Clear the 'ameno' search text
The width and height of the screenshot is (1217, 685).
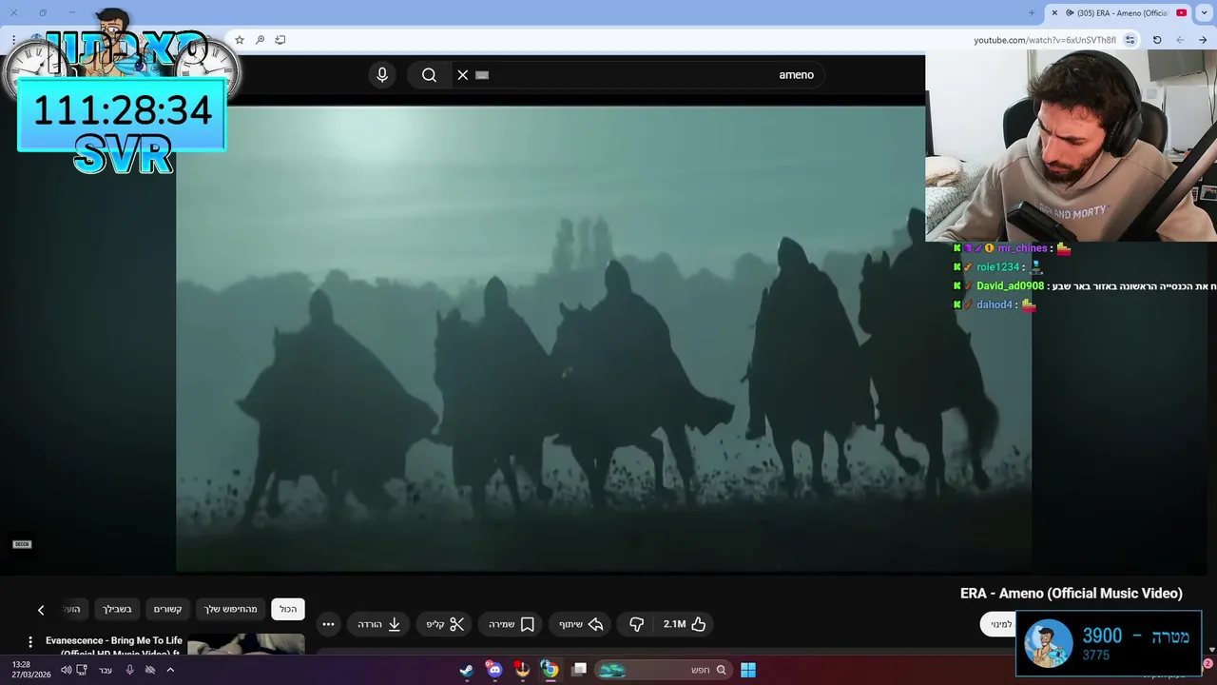[463, 75]
